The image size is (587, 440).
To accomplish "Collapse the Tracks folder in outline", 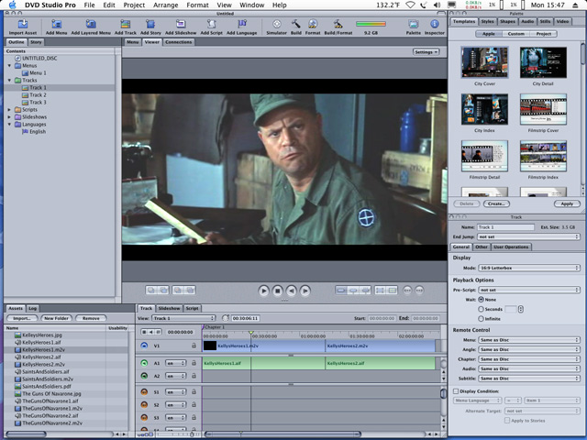I will coord(9,80).
